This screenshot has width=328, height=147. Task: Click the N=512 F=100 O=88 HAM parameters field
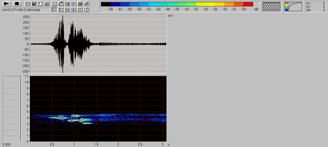point(26,10)
